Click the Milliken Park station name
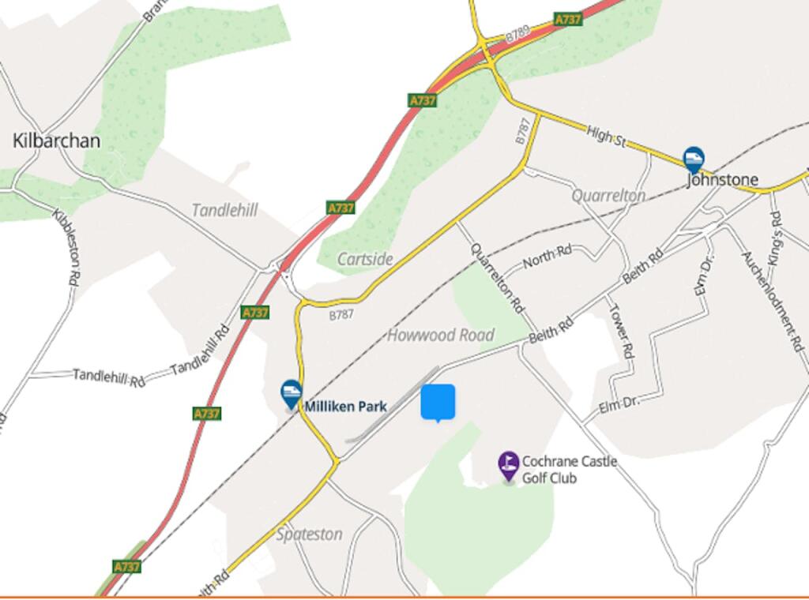The image size is (809, 600). [x=346, y=407]
